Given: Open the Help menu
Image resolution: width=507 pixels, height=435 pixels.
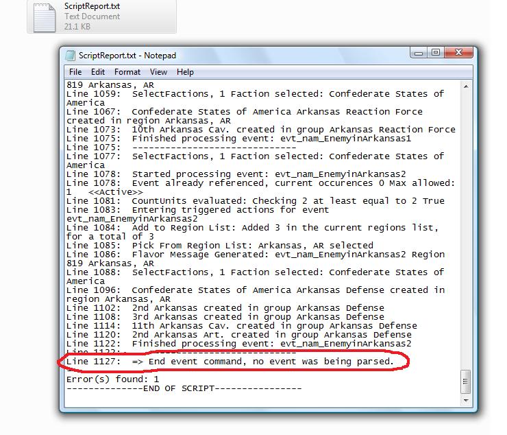Looking at the screenshot, I should point(185,72).
